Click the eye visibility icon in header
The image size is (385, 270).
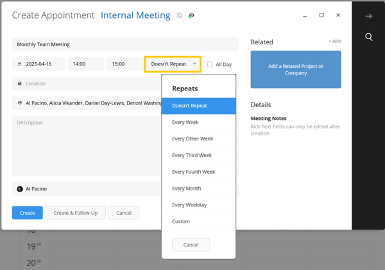pos(191,15)
